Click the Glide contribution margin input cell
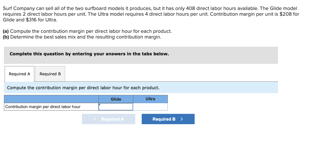Viewport: 312px width, 167px height. pos(116,107)
